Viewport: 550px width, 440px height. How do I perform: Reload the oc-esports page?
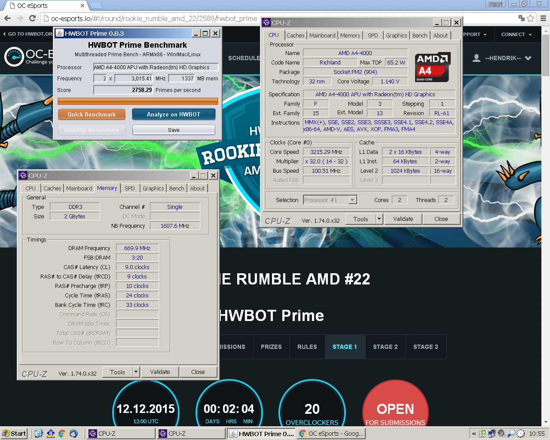pos(32,18)
